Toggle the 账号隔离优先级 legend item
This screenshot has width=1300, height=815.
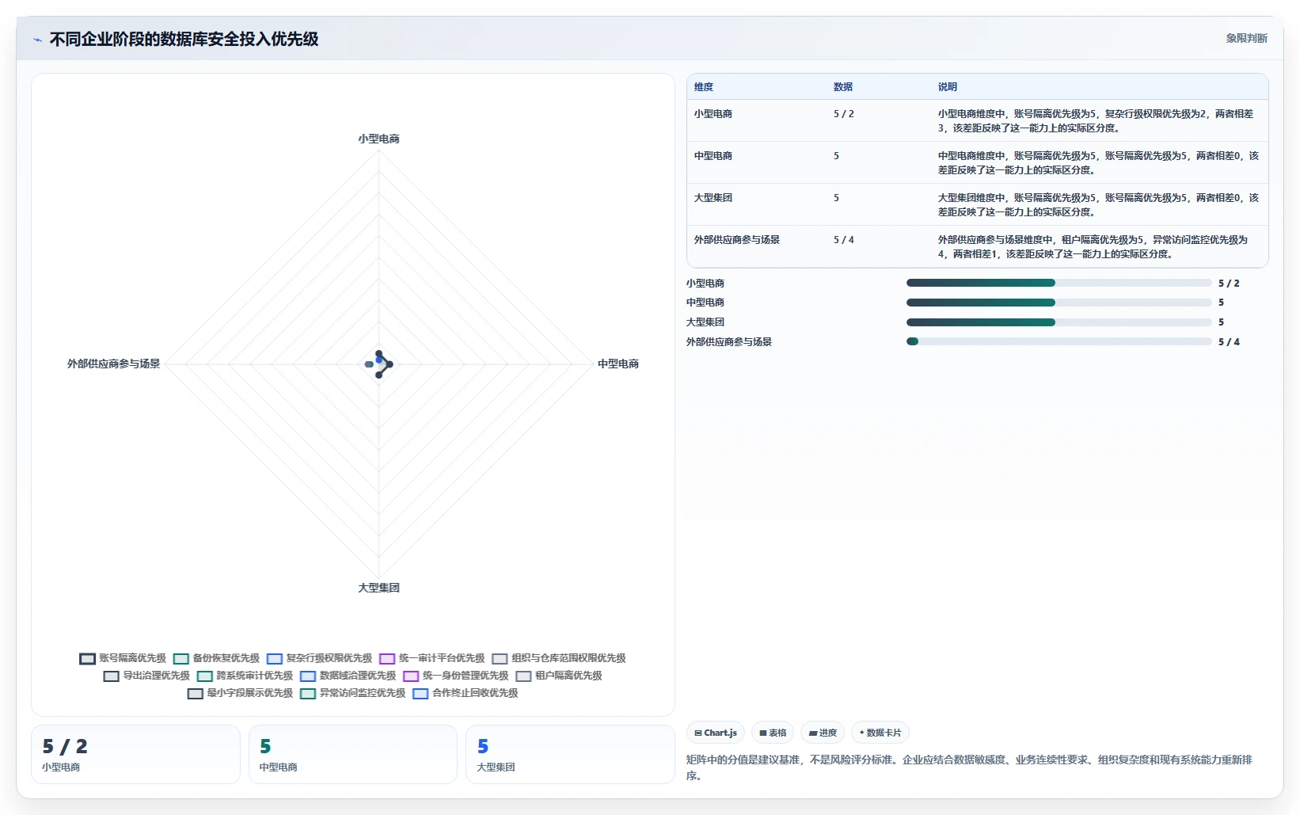coord(123,658)
